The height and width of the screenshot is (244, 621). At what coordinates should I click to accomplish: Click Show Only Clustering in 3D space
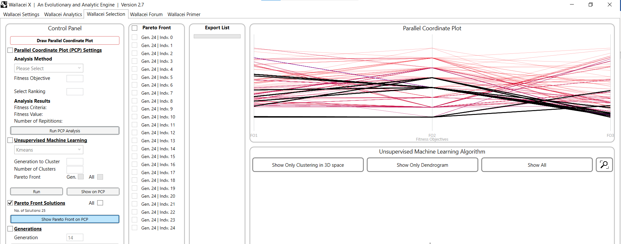[x=308, y=165]
